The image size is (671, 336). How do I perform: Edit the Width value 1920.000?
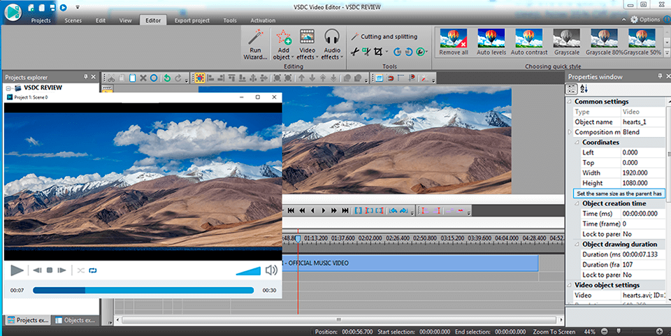[x=643, y=173]
